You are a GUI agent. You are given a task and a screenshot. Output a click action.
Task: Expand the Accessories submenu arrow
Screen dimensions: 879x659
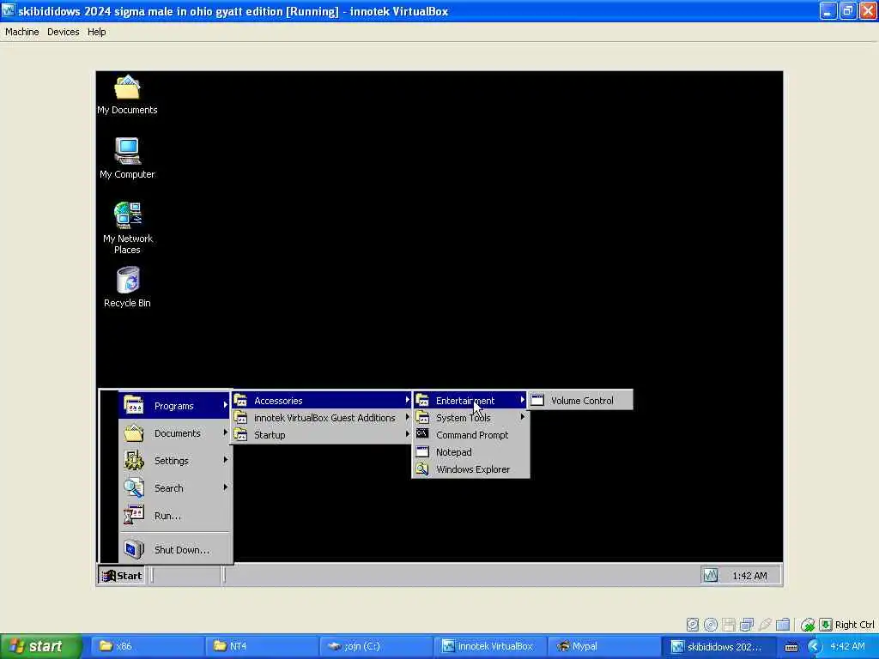coord(407,400)
